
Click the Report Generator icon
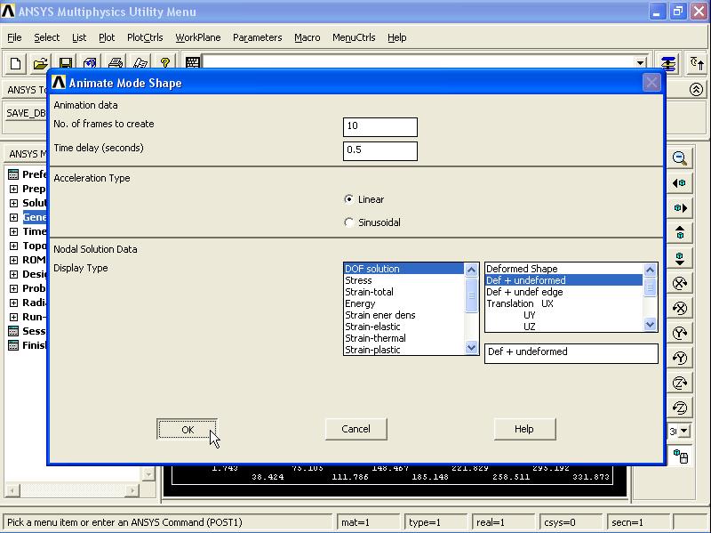click(x=140, y=63)
